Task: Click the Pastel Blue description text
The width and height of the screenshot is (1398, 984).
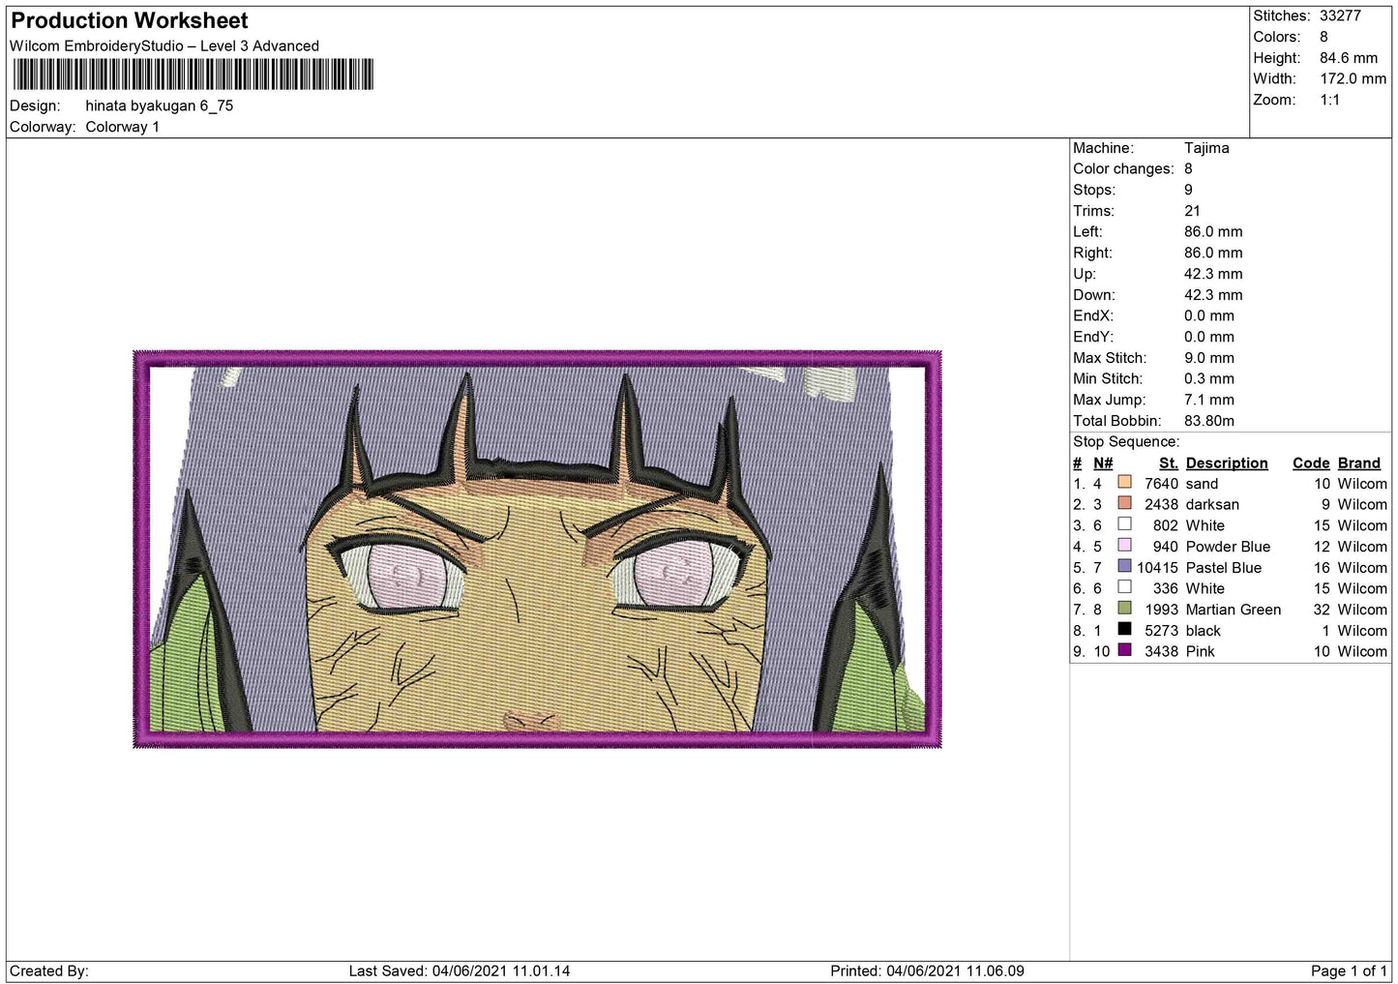Action: tap(1224, 568)
